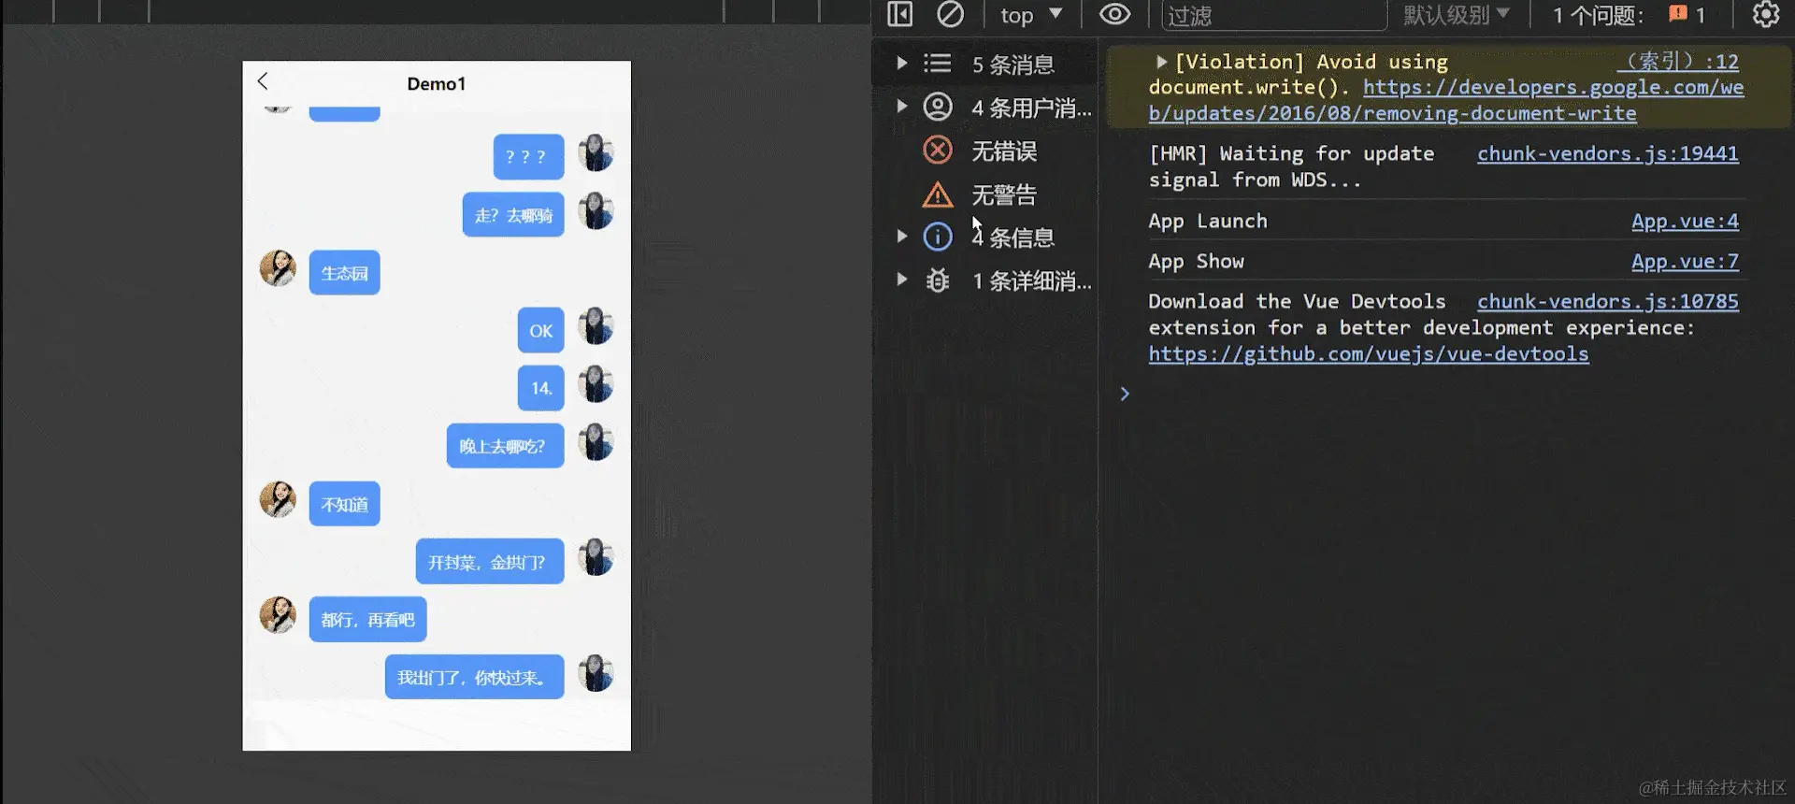This screenshot has width=1795, height=804.
Task: Click avatar next to ??? message
Action: pos(596,152)
